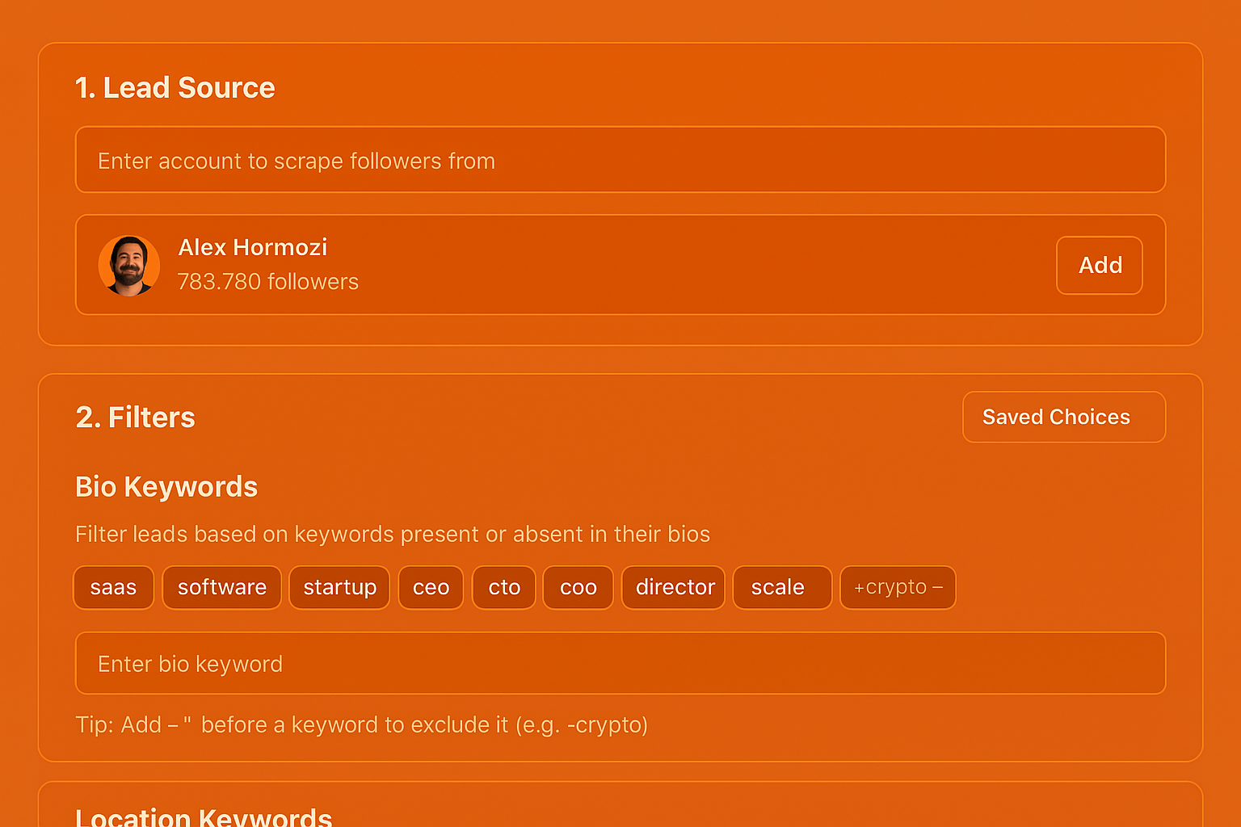The image size is (1241, 827).
Task: Click the coo keyword chip
Action: click(578, 587)
